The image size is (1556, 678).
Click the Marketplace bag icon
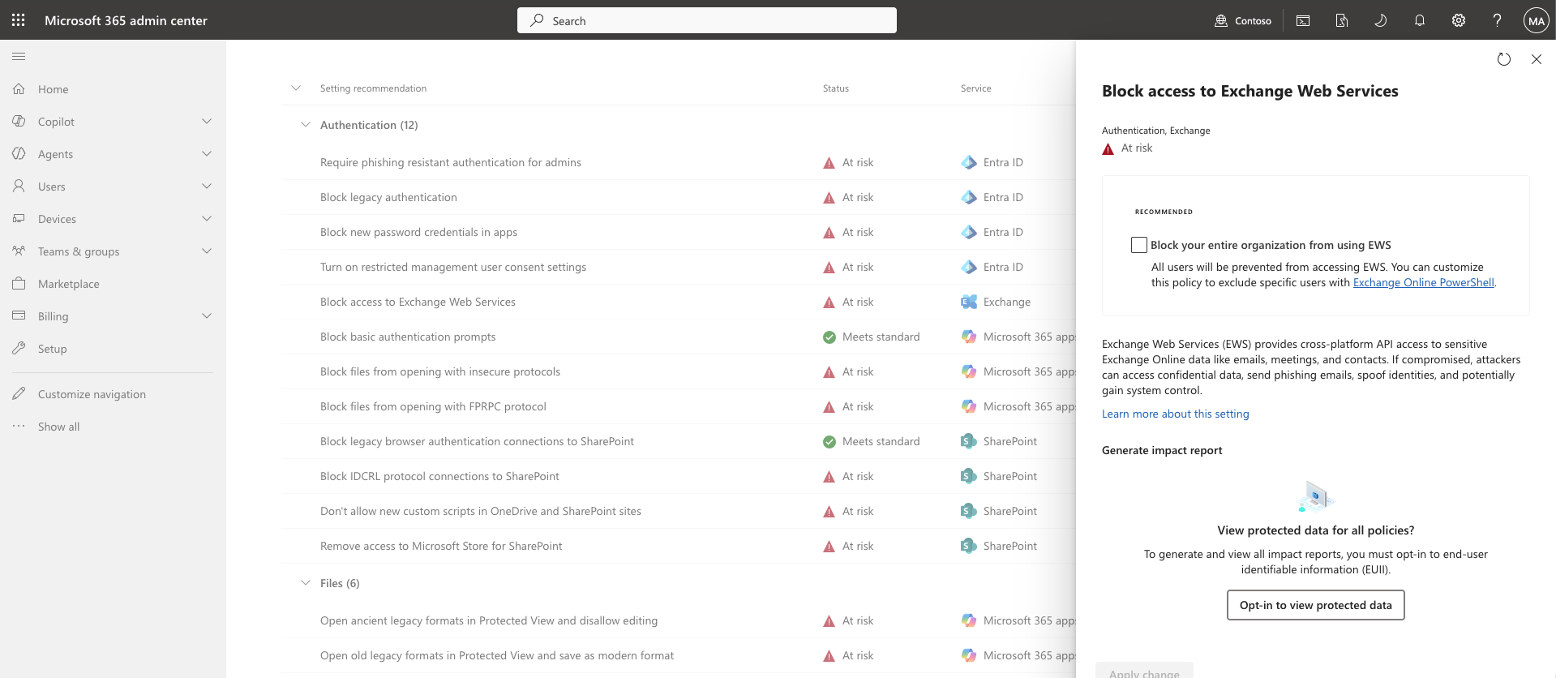coord(19,284)
